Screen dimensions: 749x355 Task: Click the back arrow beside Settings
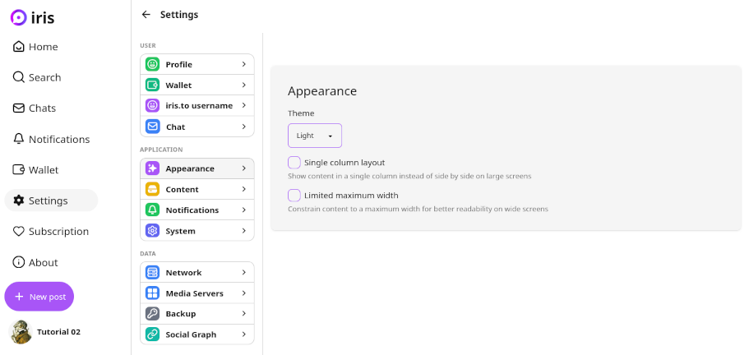point(146,15)
